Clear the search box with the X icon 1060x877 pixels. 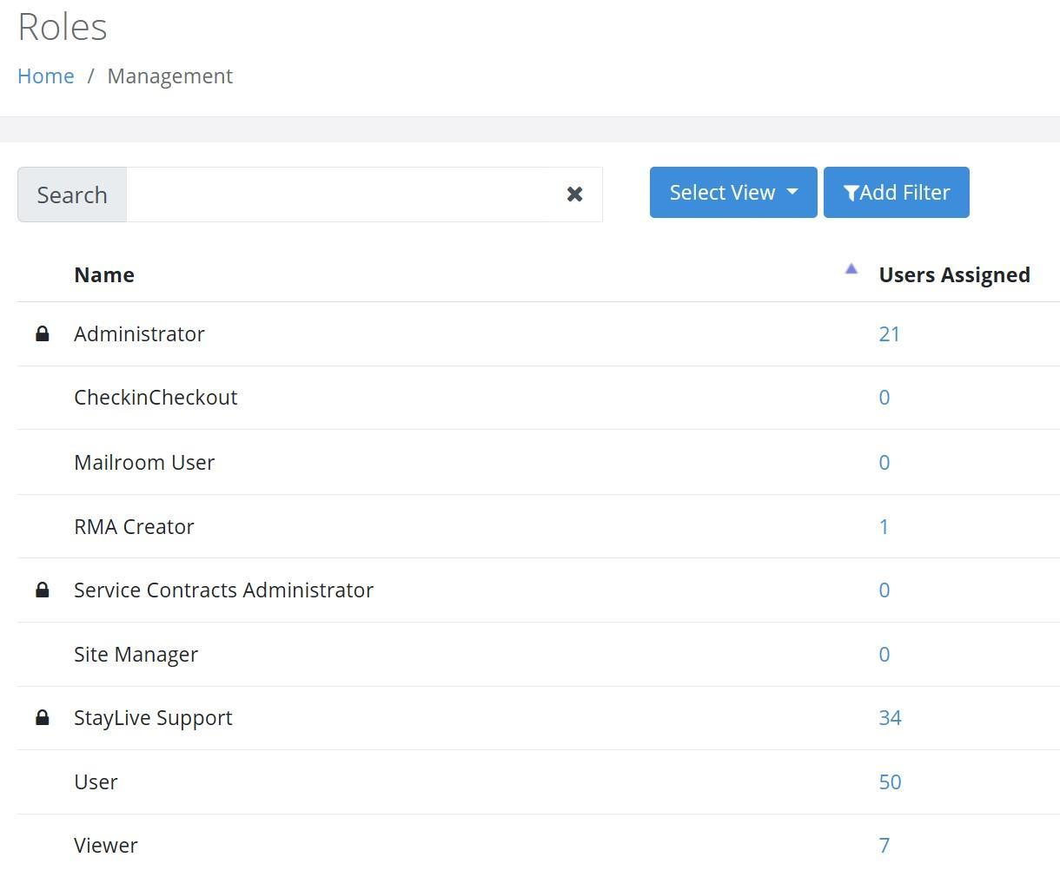click(x=574, y=194)
